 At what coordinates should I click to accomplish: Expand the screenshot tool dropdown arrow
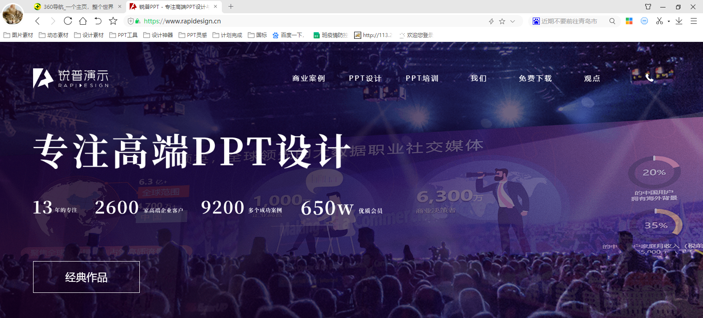point(669,21)
